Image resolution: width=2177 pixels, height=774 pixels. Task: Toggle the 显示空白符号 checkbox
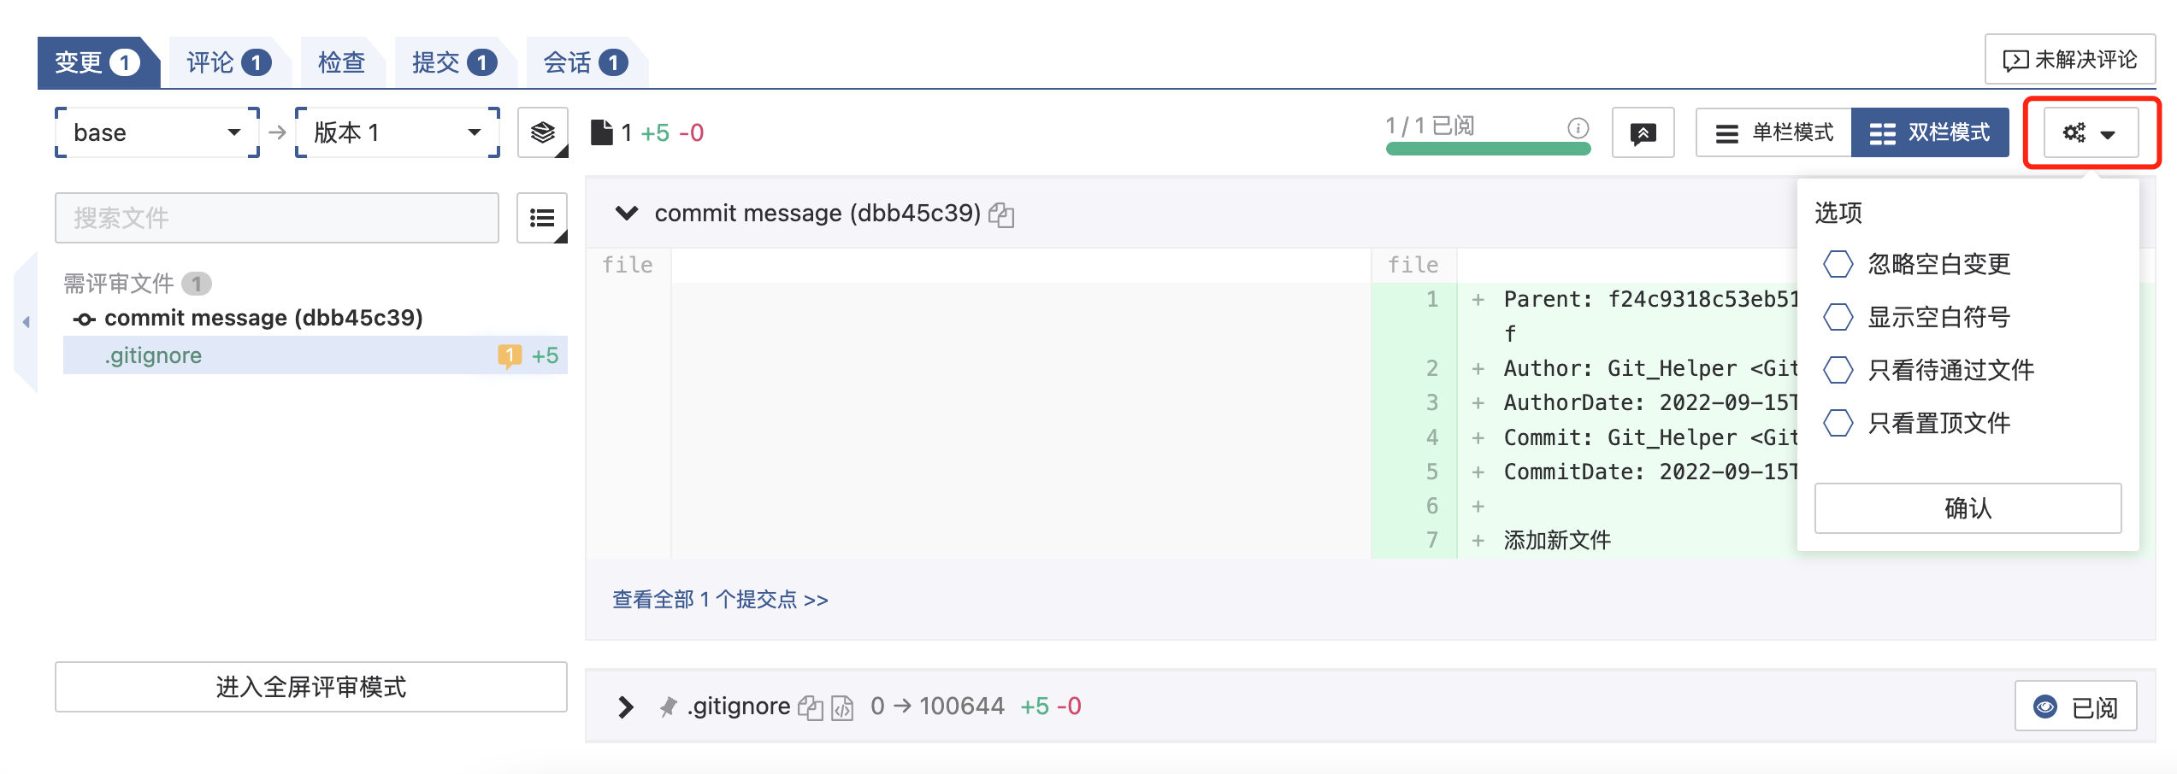pos(1838,317)
